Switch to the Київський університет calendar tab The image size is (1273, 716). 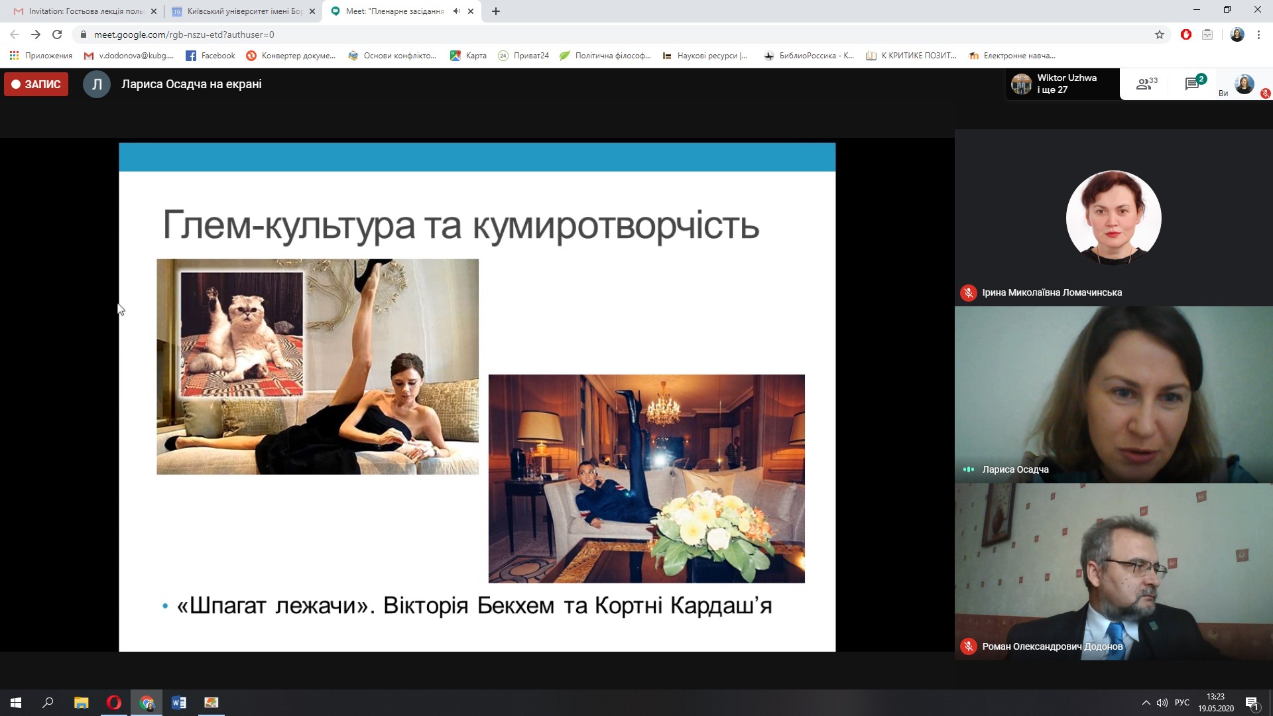[239, 11]
